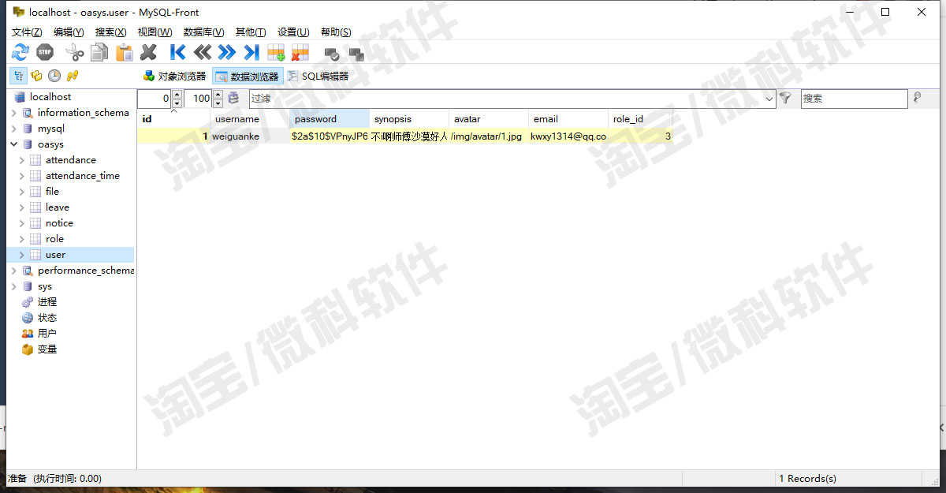Open the 编辑(Y) menu

point(69,32)
